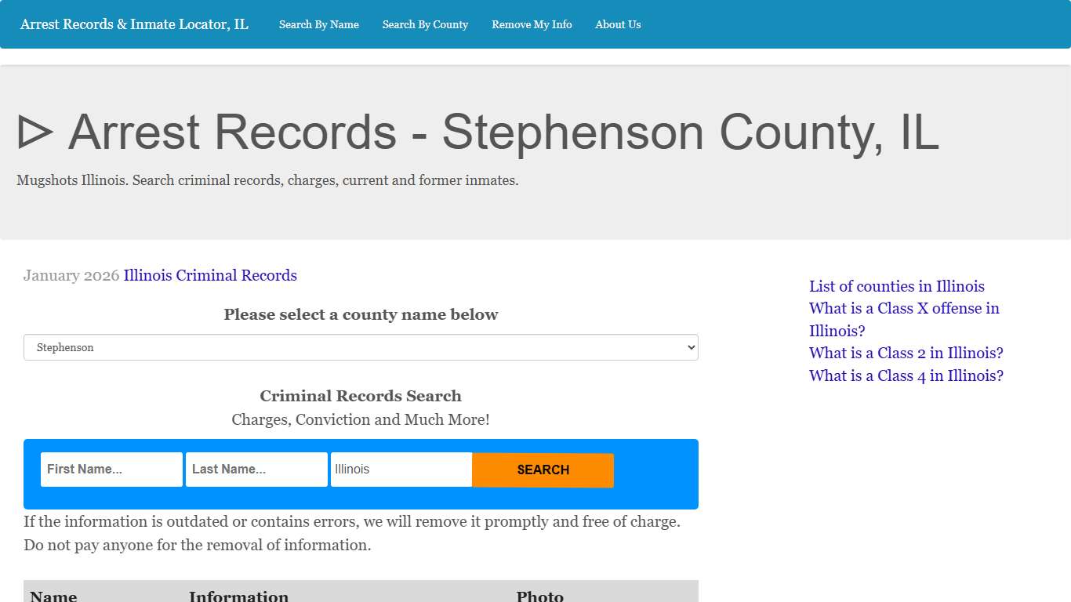The width and height of the screenshot is (1071, 602).
Task: Click the triangle play icon before the heading
Action: tap(35, 132)
